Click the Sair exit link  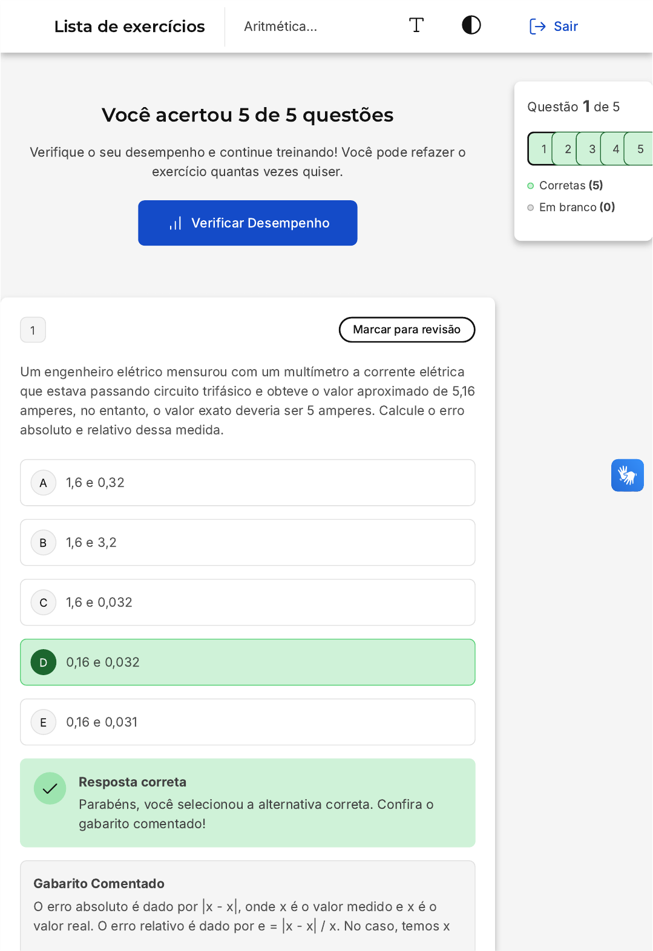554,27
